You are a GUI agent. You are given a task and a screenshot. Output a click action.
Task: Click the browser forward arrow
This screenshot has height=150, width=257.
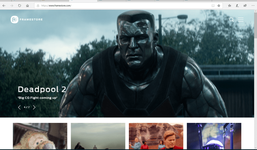[x=12, y=6]
